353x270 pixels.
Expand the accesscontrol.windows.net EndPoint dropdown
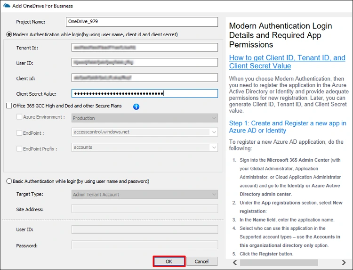tap(144, 132)
